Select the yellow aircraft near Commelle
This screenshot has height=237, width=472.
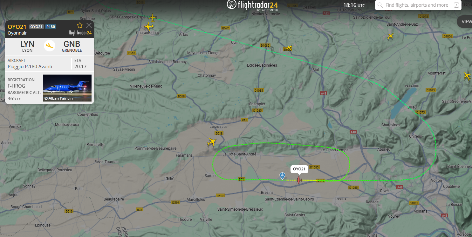point(212,142)
